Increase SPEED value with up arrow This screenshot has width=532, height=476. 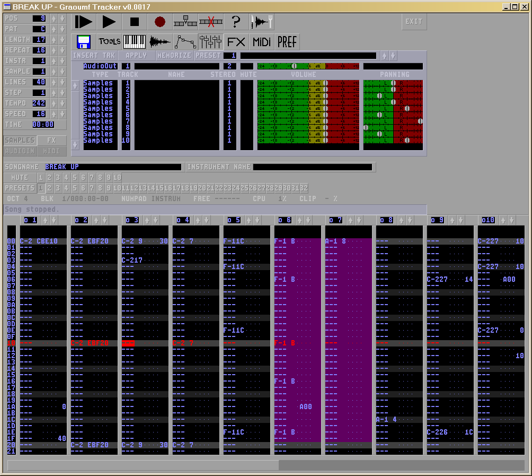pyautogui.click(x=54, y=114)
